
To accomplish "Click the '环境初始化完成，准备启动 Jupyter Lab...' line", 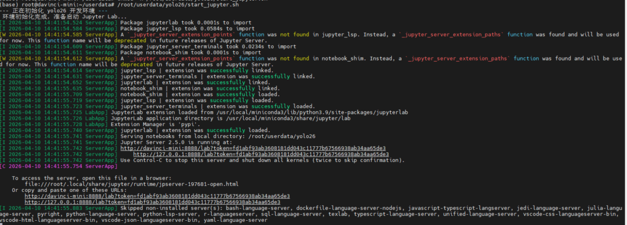I will click(65, 17).
